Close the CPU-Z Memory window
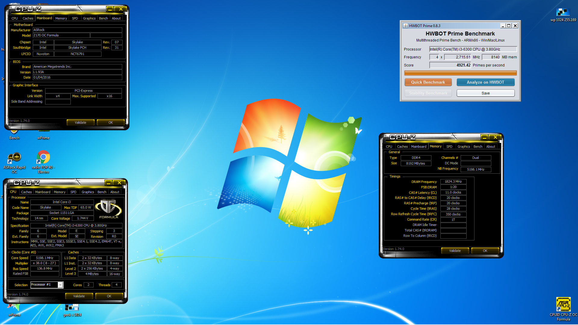Screen dimensions: 578x325 pos(495,137)
